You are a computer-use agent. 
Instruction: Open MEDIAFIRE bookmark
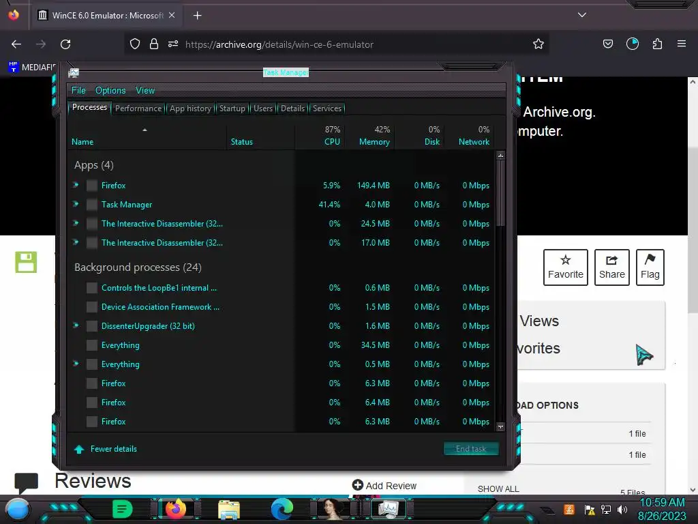pos(31,68)
